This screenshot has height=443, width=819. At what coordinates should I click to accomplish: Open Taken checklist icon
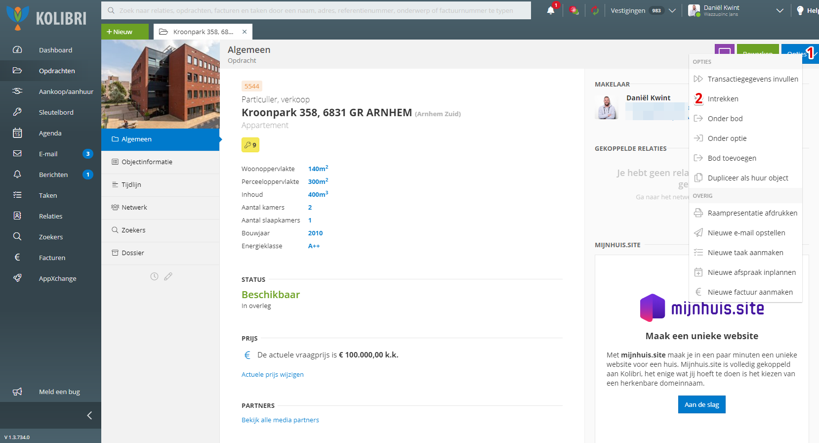click(x=17, y=195)
